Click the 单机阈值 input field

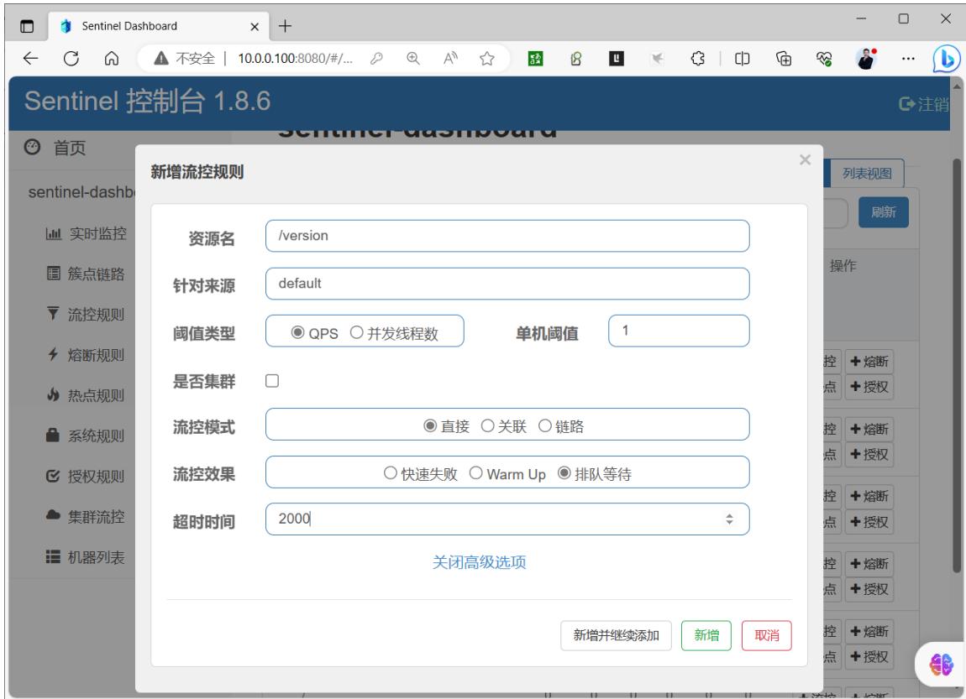(679, 331)
